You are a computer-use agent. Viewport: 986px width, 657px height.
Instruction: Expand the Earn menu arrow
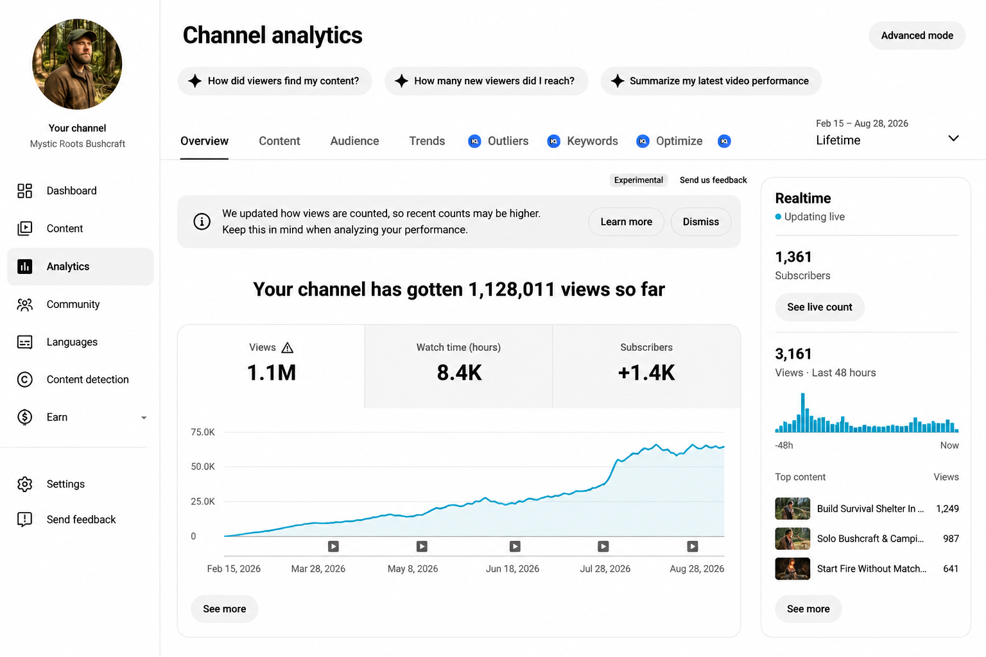[x=144, y=418]
